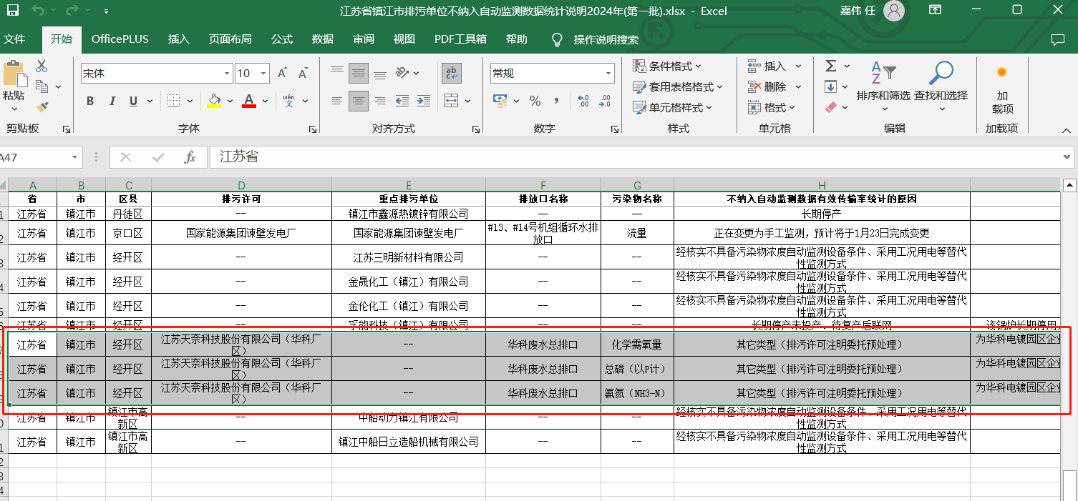Open number format dropdown 常规
The image size is (1078, 501).
click(x=608, y=73)
